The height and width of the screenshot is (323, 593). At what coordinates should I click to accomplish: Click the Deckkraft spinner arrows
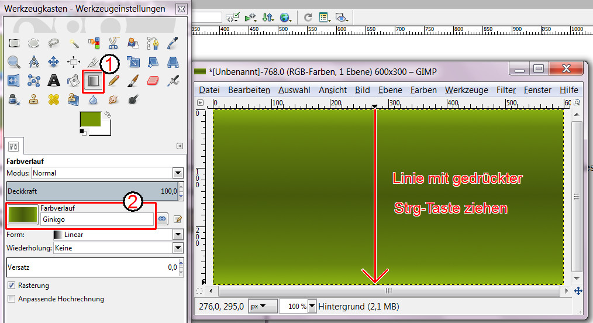point(181,191)
